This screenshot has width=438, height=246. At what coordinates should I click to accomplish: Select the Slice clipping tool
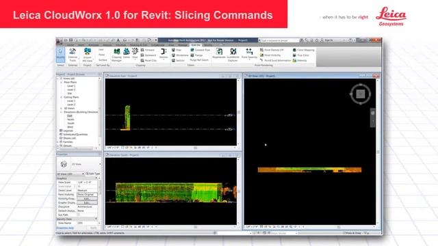click(x=135, y=53)
